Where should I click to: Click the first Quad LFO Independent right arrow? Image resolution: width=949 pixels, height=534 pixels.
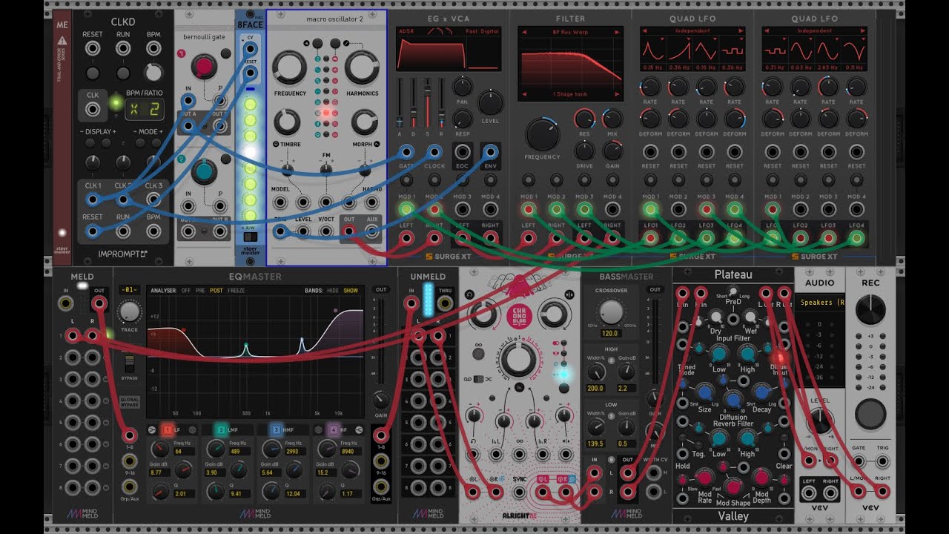click(x=739, y=31)
